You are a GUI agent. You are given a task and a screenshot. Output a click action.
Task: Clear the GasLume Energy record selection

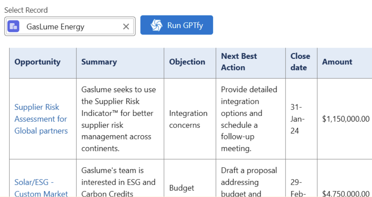126,26
